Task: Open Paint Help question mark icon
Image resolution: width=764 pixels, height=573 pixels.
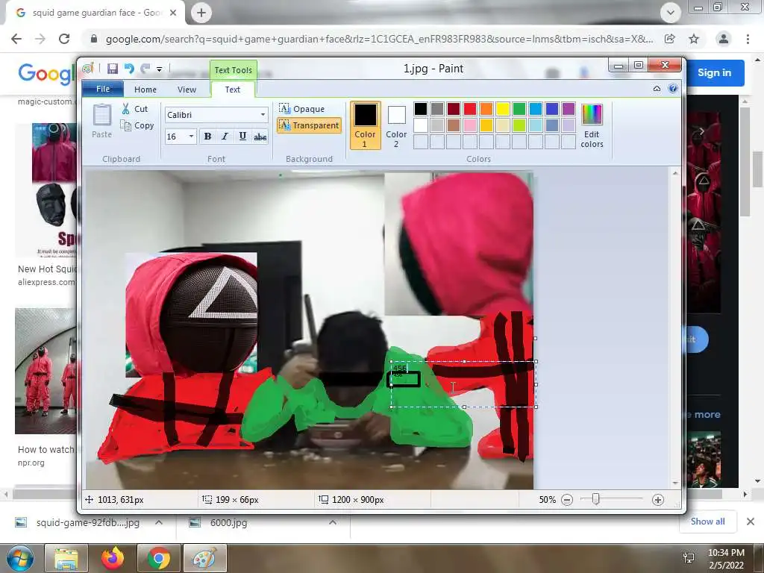Action: tap(673, 89)
